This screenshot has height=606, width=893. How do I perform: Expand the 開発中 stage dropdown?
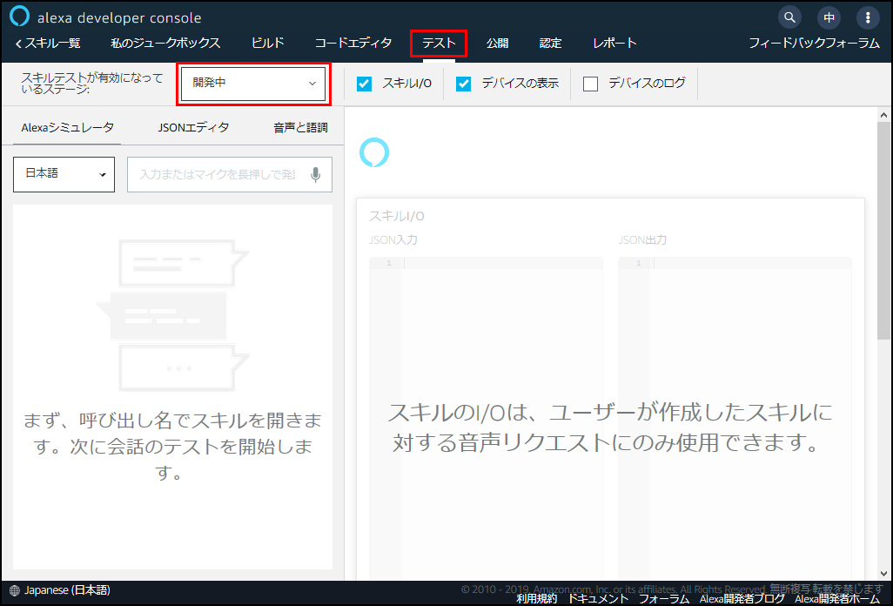point(253,84)
